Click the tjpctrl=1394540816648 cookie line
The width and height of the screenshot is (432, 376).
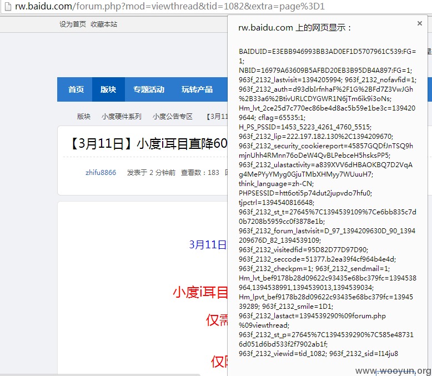277,202
